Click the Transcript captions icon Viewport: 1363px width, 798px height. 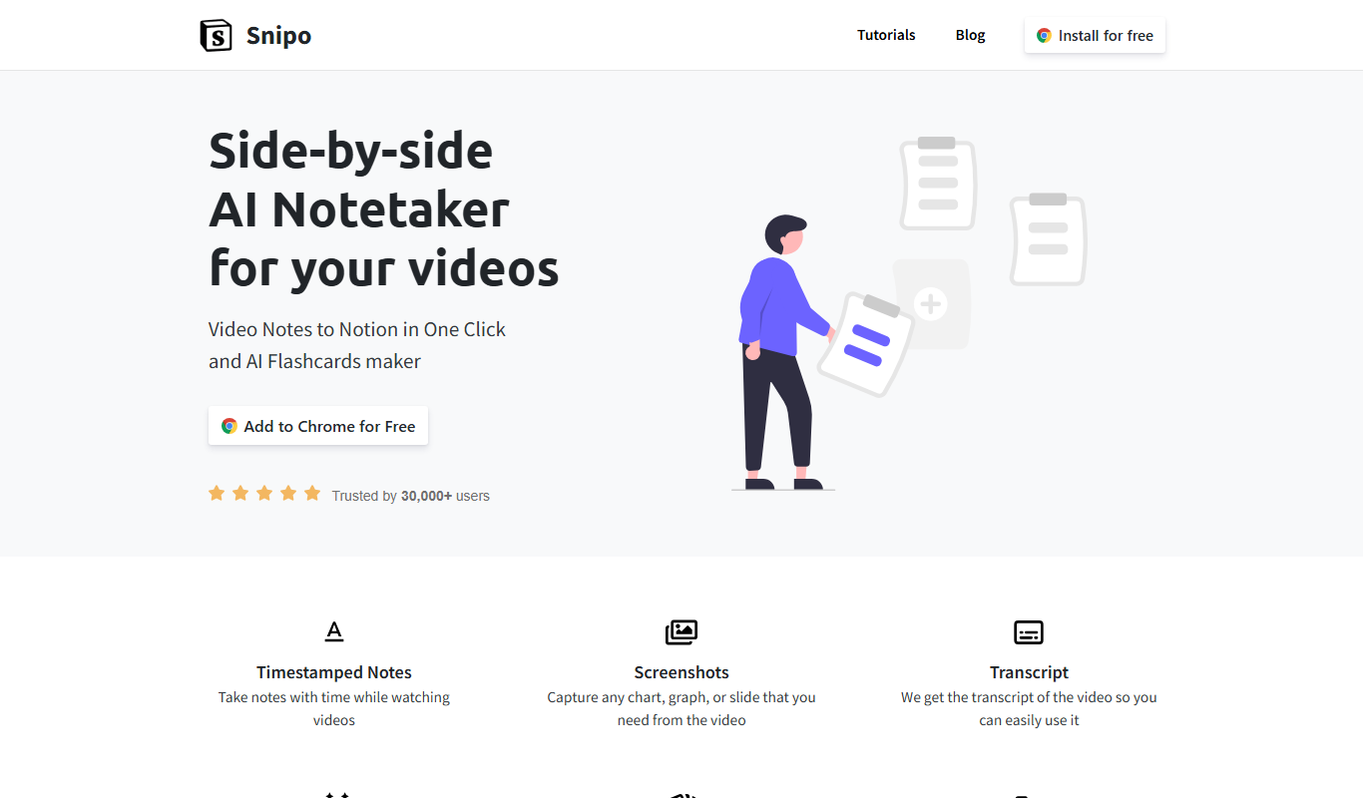click(1029, 631)
